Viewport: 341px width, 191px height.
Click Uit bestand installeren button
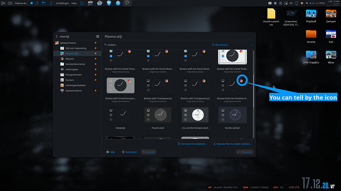click(x=192, y=144)
